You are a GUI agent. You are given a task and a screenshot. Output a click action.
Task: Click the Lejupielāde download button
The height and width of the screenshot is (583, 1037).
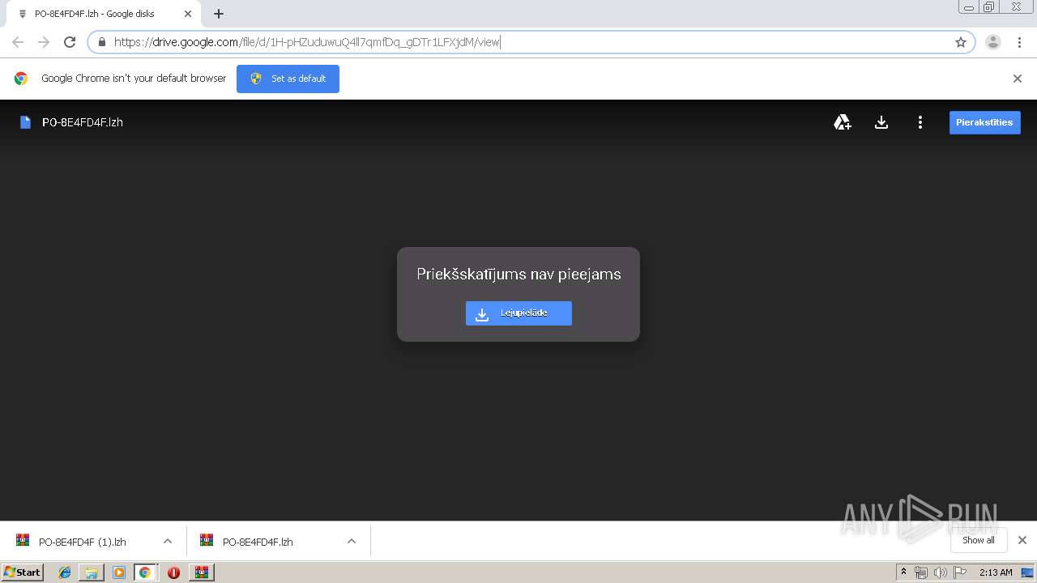coord(518,313)
